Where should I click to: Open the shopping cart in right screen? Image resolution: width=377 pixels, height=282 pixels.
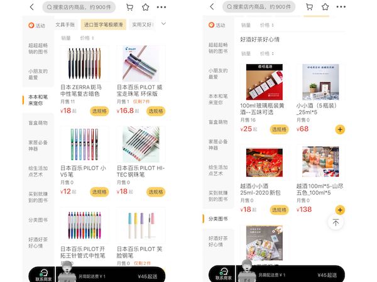[x=309, y=7]
